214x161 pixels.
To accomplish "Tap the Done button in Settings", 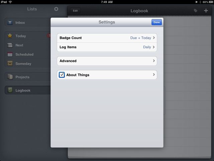I will click(x=156, y=22).
